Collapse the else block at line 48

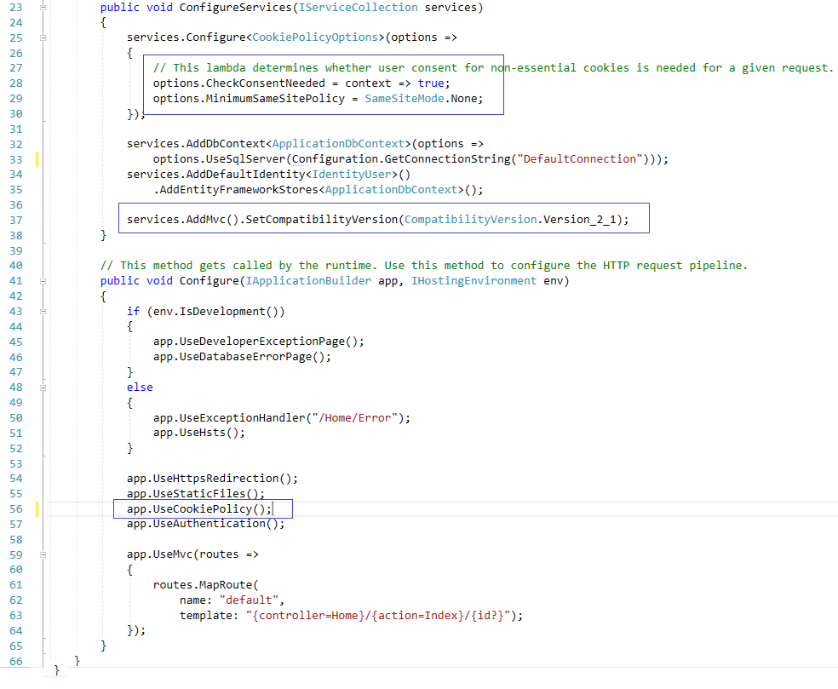pos(43,388)
